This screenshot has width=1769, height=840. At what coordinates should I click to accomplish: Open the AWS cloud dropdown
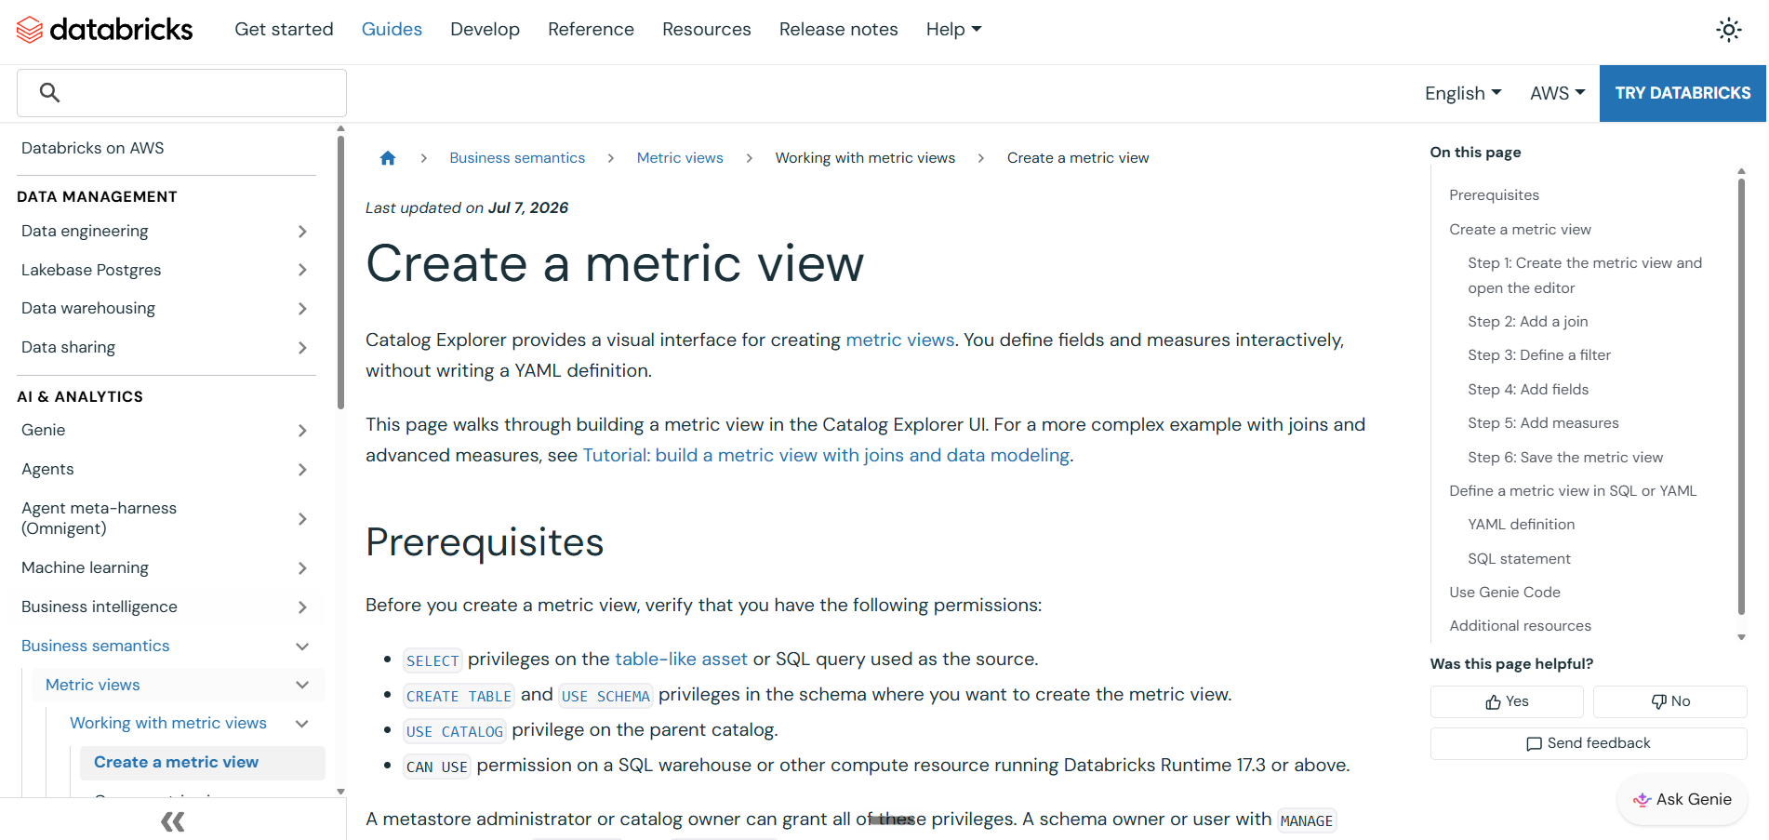1557,93
